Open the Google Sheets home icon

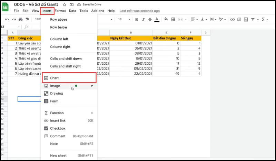tap(5, 7)
